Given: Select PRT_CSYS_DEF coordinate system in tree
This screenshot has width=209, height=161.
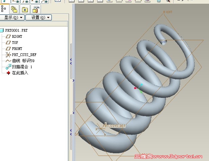Looking at the screenshot, I should click(x=21, y=55).
